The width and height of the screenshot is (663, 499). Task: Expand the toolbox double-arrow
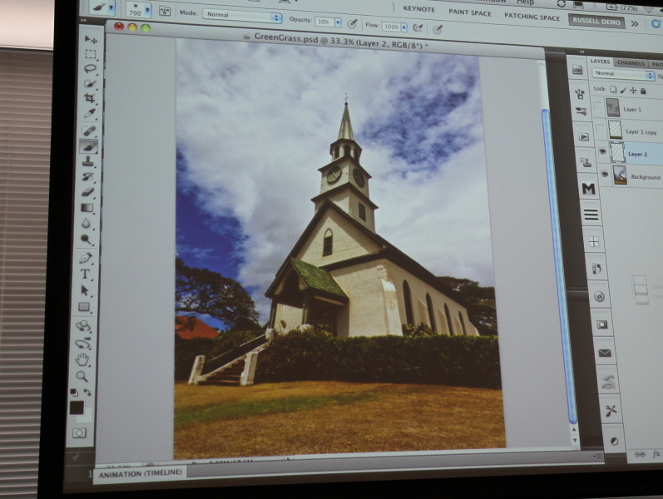point(83,20)
